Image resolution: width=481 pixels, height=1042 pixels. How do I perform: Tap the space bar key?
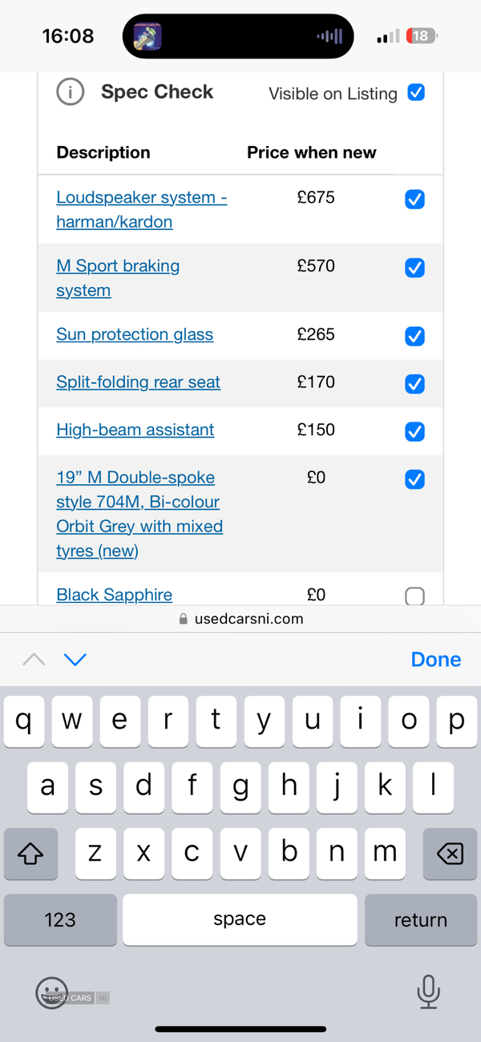pos(240,920)
